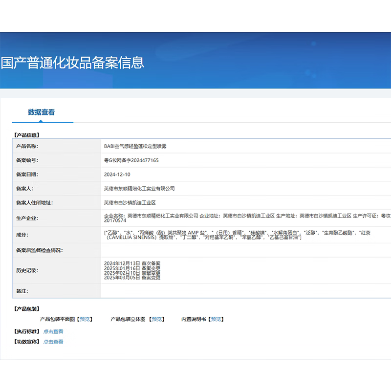Open the 内置说明书 preview link
The width and height of the screenshot is (391, 391).
[216, 319]
